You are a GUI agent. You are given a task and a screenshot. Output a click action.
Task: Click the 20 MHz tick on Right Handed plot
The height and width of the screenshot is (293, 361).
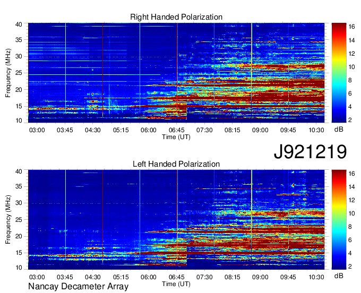[19, 90]
